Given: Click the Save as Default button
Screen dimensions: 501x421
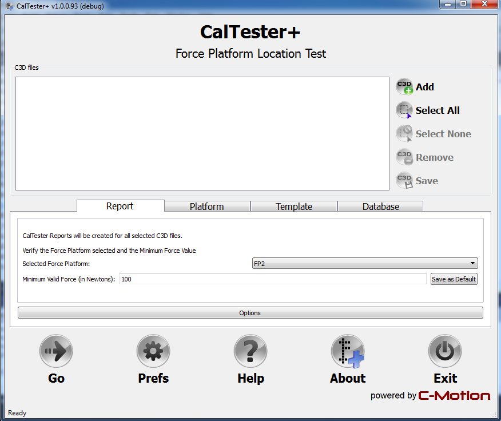Looking at the screenshot, I should [x=454, y=279].
